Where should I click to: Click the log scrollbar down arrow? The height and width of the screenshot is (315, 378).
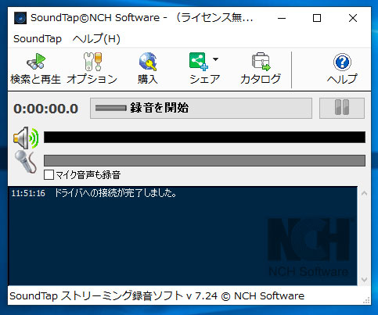(364, 280)
